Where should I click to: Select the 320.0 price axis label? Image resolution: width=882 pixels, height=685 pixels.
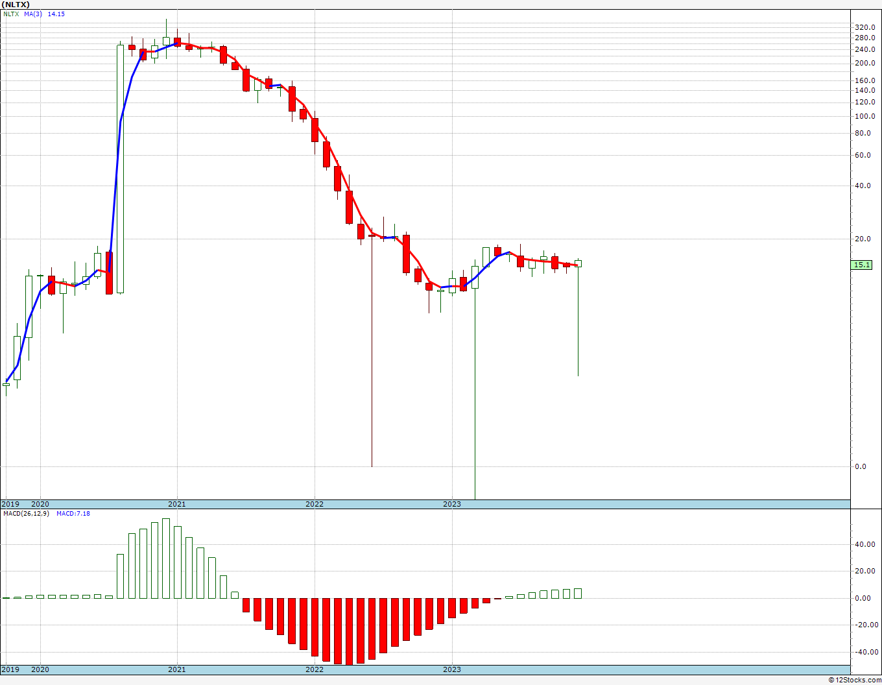[864, 27]
